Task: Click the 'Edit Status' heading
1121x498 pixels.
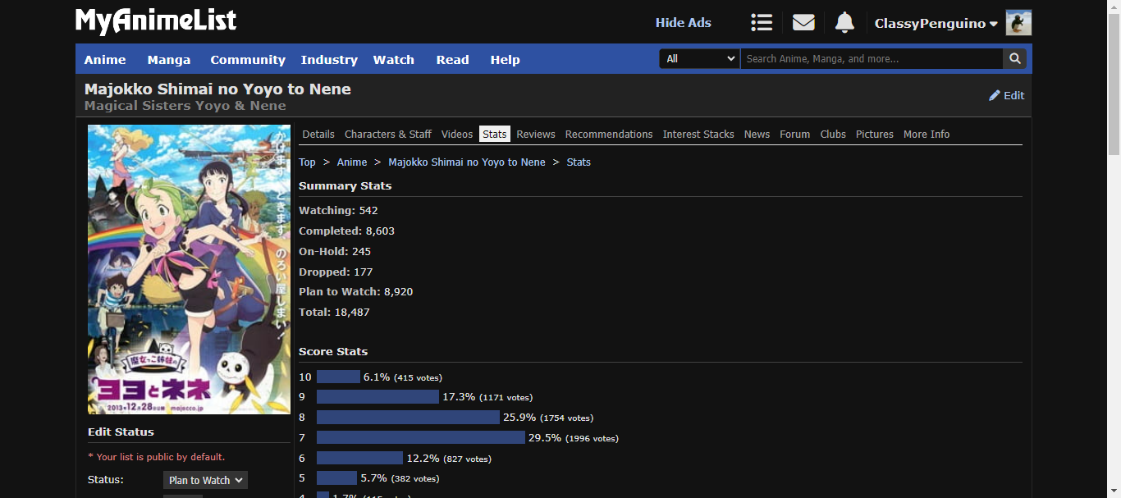Action: [121, 432]
